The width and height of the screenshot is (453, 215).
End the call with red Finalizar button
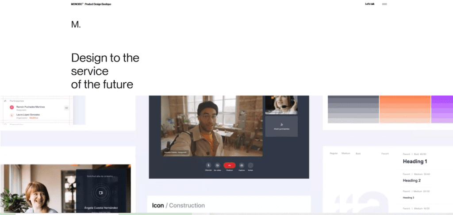pos(230,165)
